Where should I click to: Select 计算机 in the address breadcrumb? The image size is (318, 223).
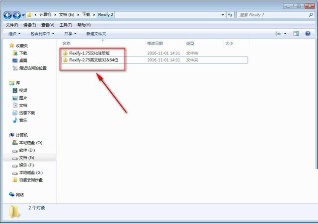point(45,15)
